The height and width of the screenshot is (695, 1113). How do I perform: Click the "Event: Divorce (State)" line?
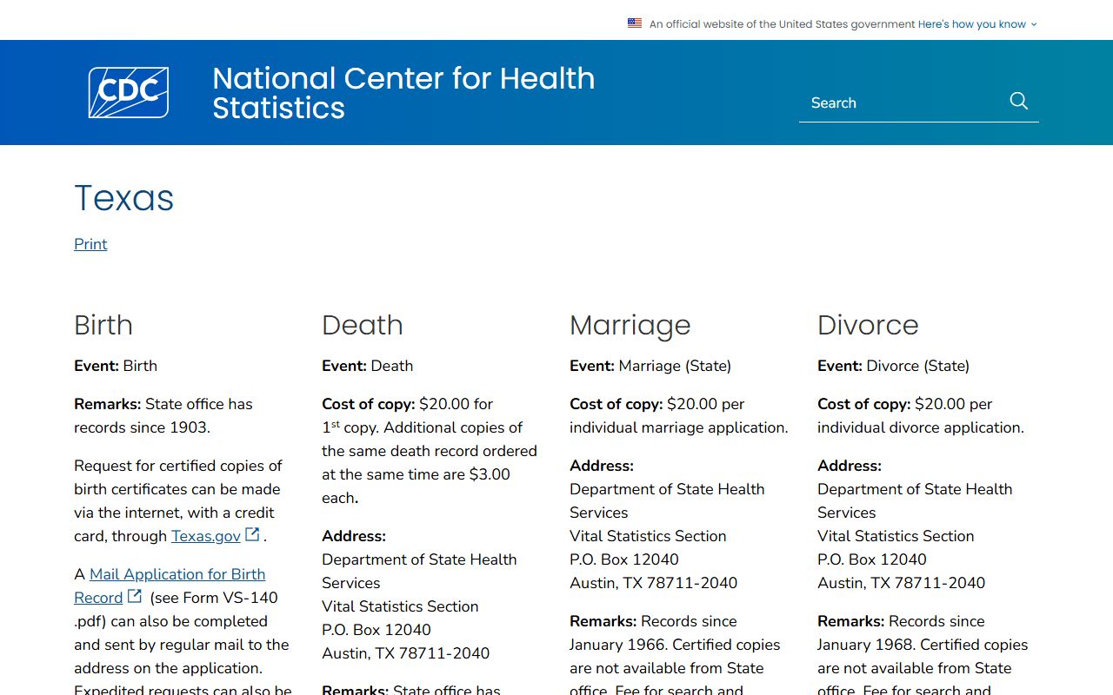[x=893, y=366]
